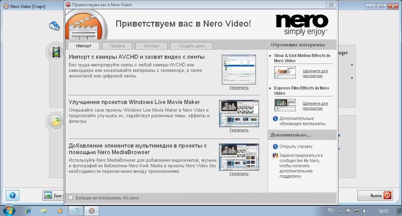This screenshot has height=216, width=402.
Task: Click the film strip icon
Action: [56, 52]
